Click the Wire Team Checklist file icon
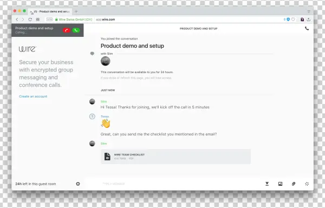Viewport: 325px width, 208px height. (107, 157)
